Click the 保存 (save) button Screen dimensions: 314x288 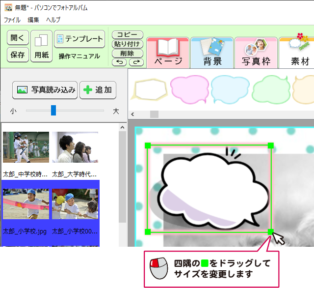pos(18,55)
